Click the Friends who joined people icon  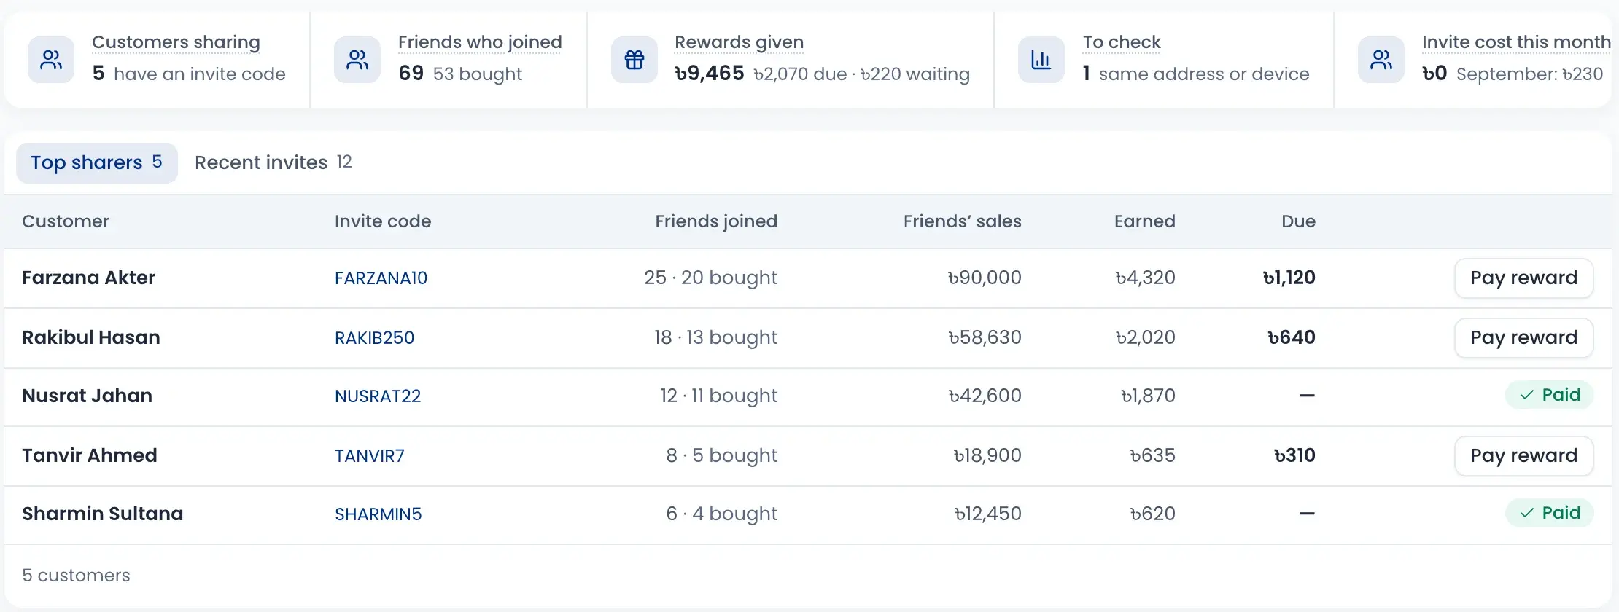click(357, 60)
